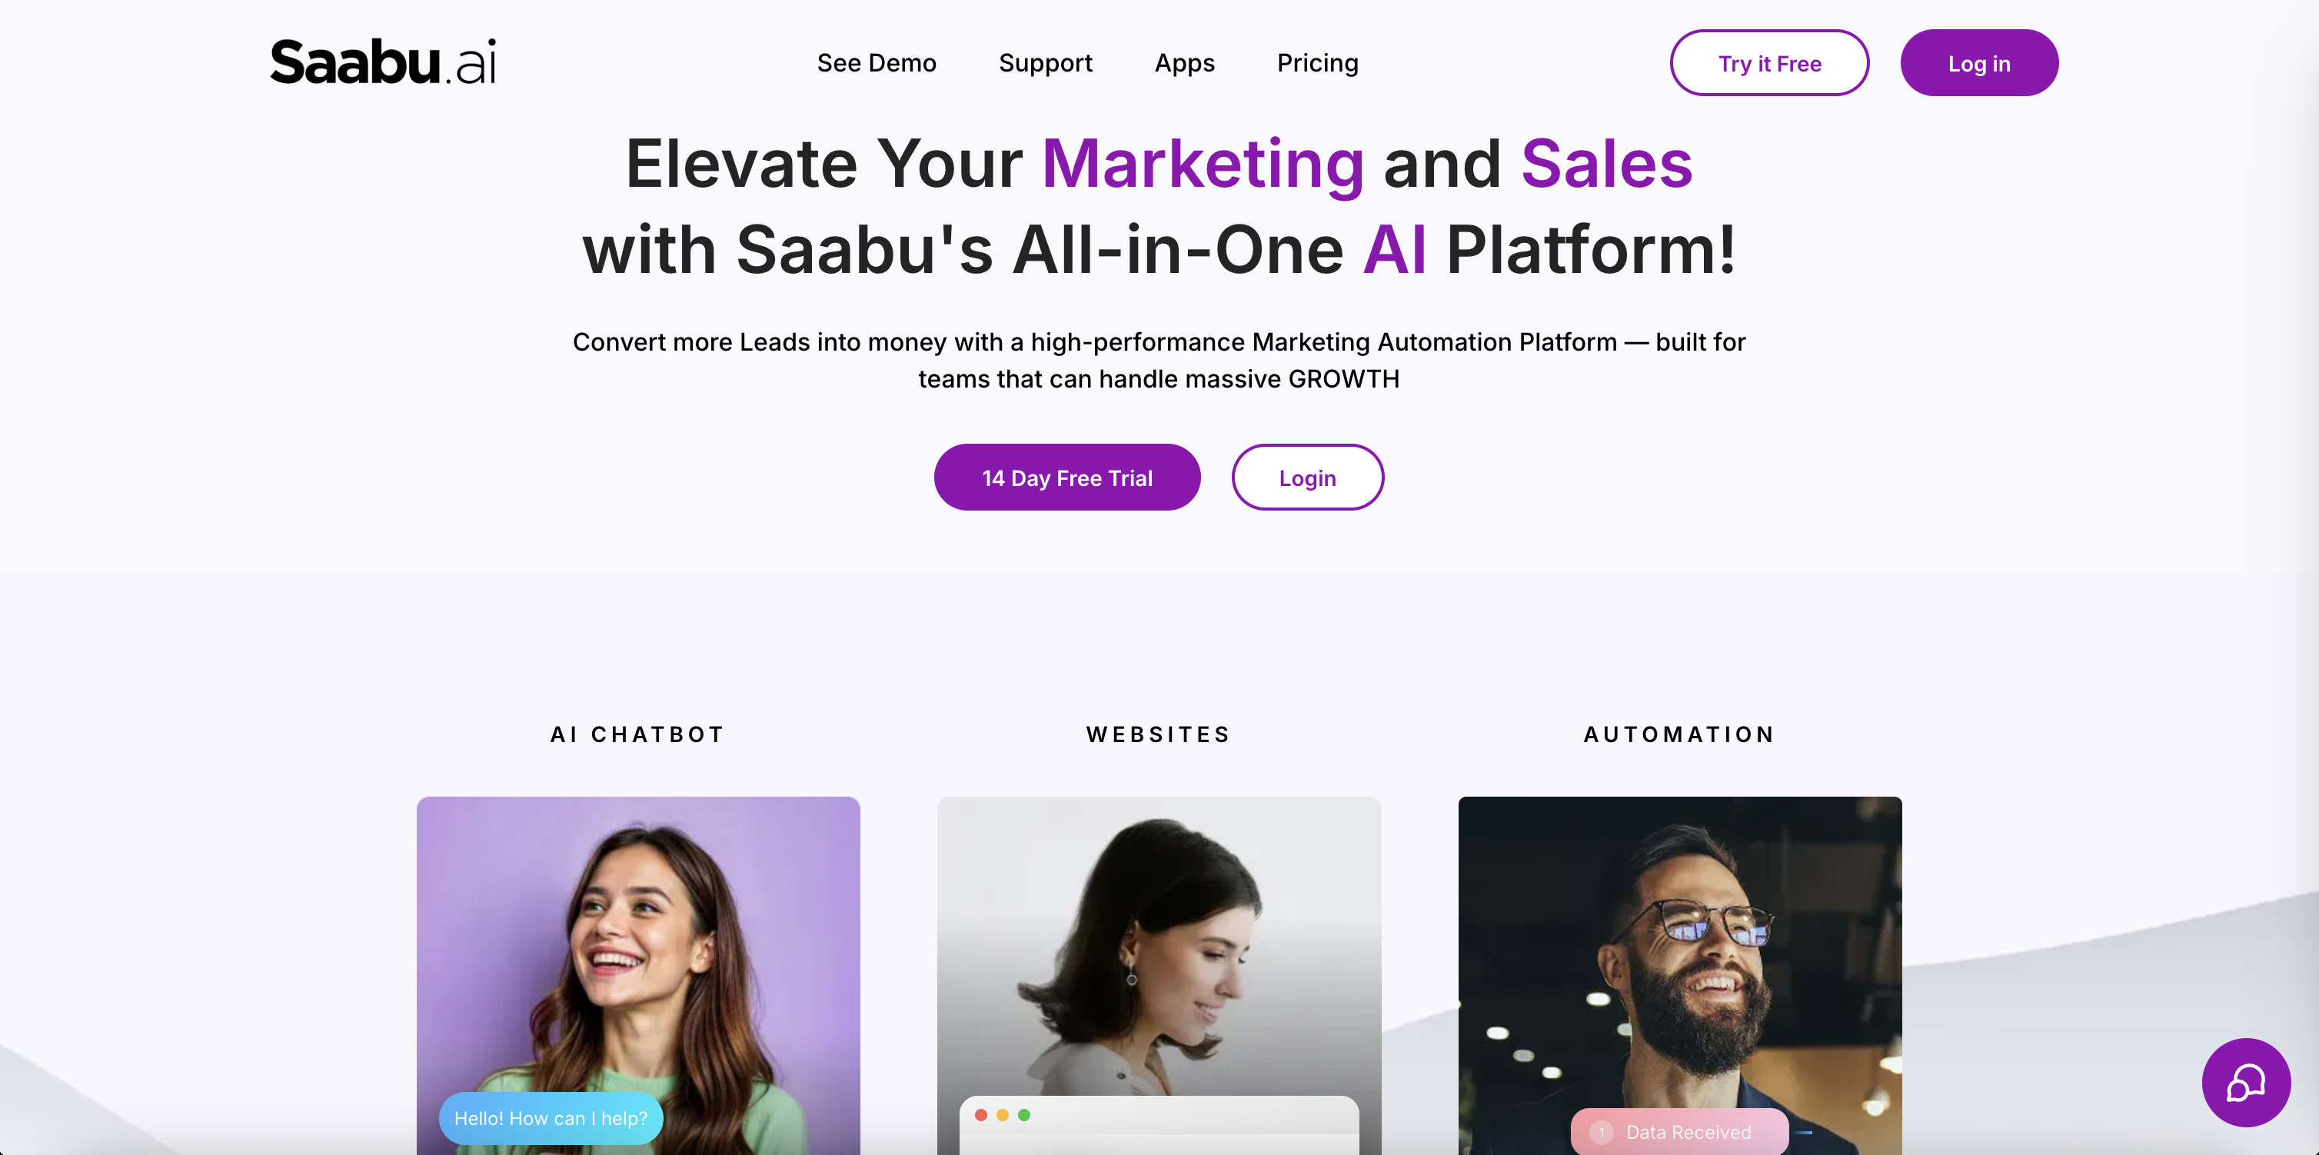Click the 'Hello! How can I help?' bubble
Image resolution: width=2319 pixels, height=1155 pixels.
tap(550, 1118)
